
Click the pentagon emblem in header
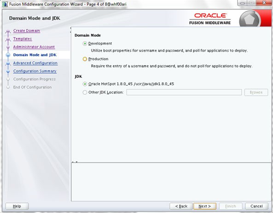pyautogui.click(x=250, y=19)
